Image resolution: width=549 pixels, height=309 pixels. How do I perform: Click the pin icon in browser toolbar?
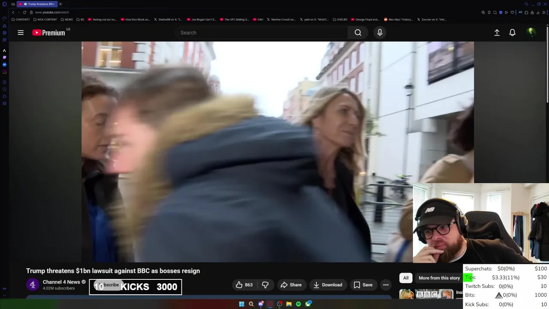pyautogui.click(x=489, y=12)
